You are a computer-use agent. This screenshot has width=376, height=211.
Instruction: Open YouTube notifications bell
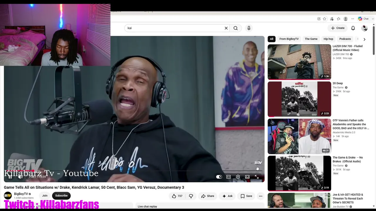(x=353, y=28)
